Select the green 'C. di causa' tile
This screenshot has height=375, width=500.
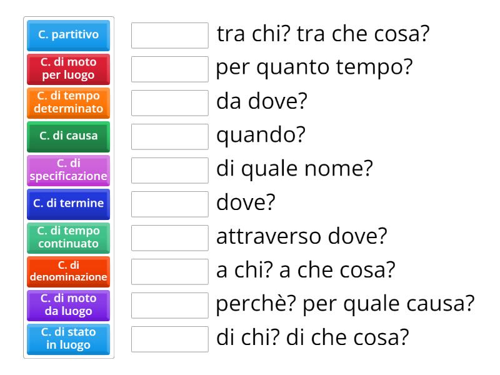click(x=68, y=136)
